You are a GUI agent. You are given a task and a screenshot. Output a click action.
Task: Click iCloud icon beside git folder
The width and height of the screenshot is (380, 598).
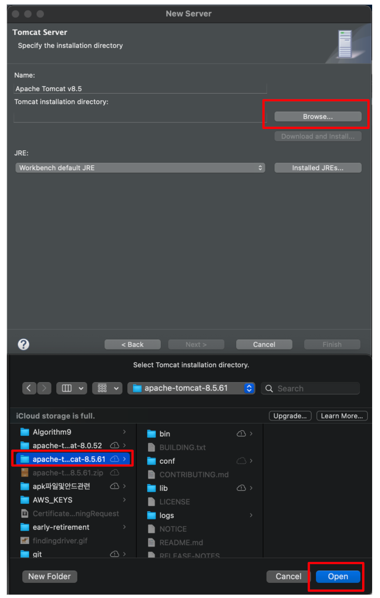click(115, 554)
